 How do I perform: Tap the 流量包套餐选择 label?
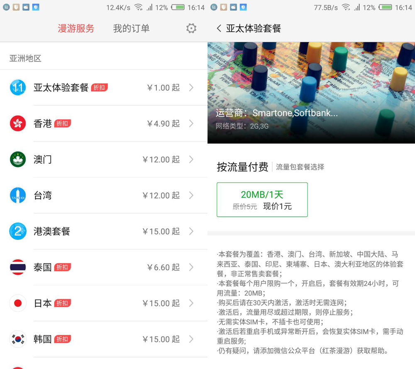pyautogui.click(x=300, y=167)
